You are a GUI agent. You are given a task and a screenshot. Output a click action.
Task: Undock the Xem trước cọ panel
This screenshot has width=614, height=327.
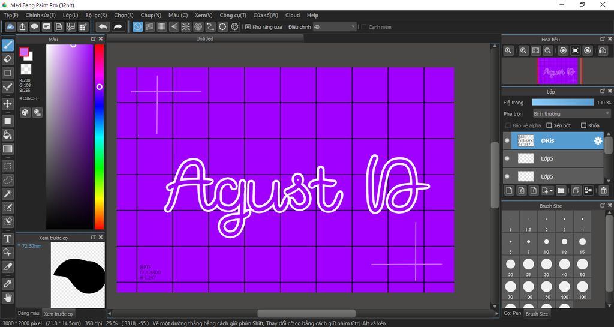click(93, 237)
